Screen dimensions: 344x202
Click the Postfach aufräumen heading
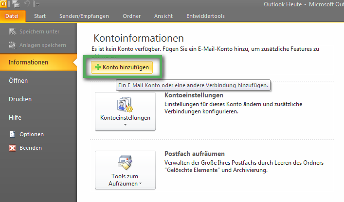click(x=195, y=154)
